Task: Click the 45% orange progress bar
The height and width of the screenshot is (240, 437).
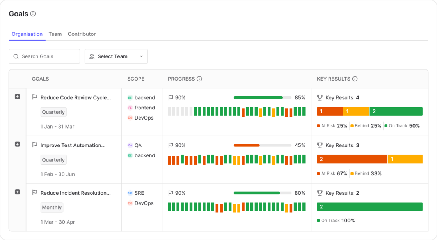Action: (263, 145)
